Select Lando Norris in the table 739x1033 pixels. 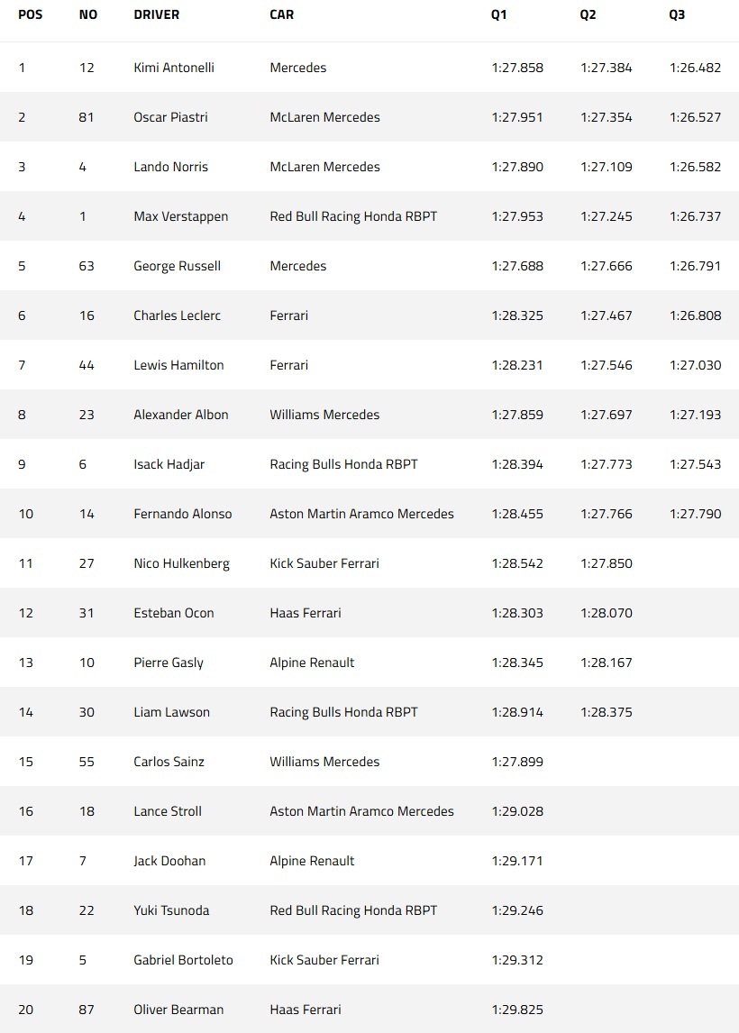pos(170,167)
